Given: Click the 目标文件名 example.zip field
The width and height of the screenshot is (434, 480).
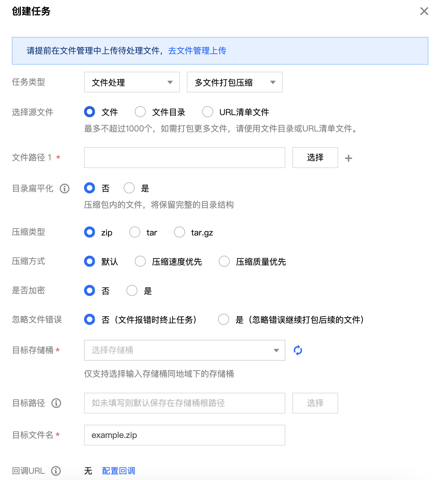Looking at the screenshot, I should pos(184,435).
